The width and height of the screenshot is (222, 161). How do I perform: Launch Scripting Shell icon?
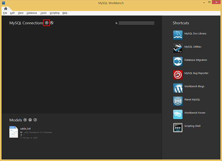[x=178, y=128]
